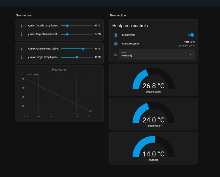Toggle the Zone 1 legend entry
The height and width of the screenshot is (177, 220).
(x=33, y=75)
